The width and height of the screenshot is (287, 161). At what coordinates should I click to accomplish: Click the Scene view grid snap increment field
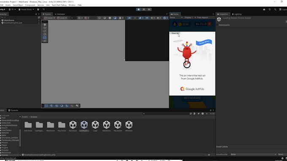73,18
